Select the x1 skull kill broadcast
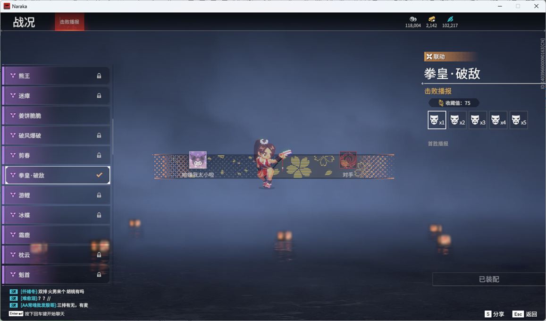This screenshot has width=546, height=321. [x=437, y=120]
